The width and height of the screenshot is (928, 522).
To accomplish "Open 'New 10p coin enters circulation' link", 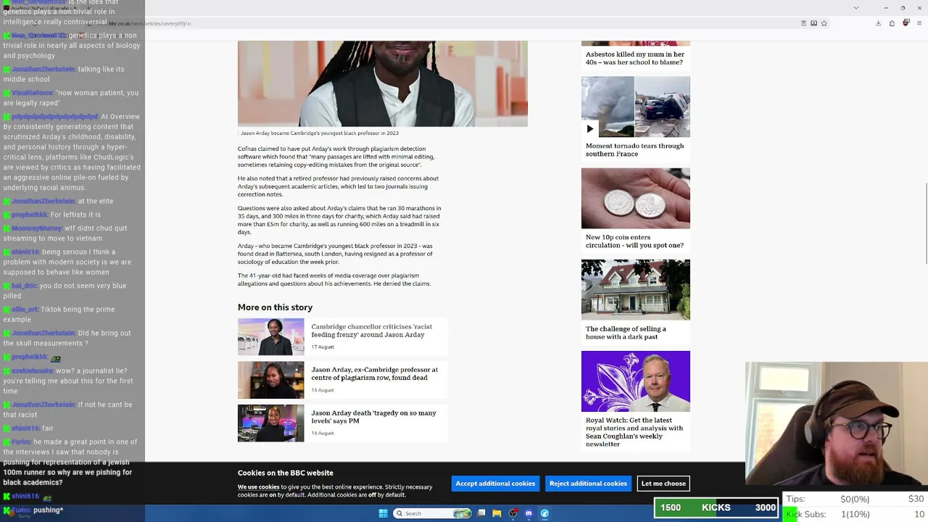I will tap(634, 241).
